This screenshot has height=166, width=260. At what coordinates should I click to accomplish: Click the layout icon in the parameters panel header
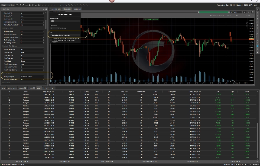coord(46,9)
